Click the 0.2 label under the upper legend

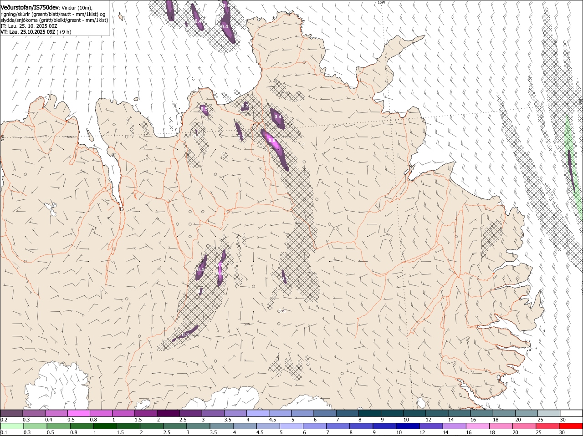tap(4, 419)
